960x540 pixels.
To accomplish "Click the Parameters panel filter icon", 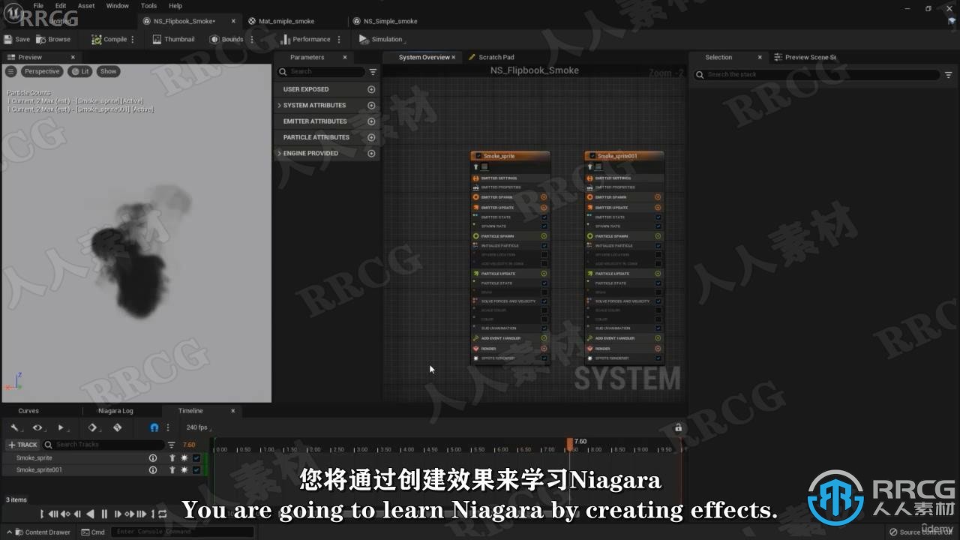I will coord(373,72).
